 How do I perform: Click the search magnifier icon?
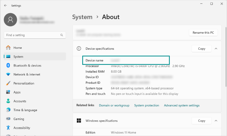pos(62,35)
